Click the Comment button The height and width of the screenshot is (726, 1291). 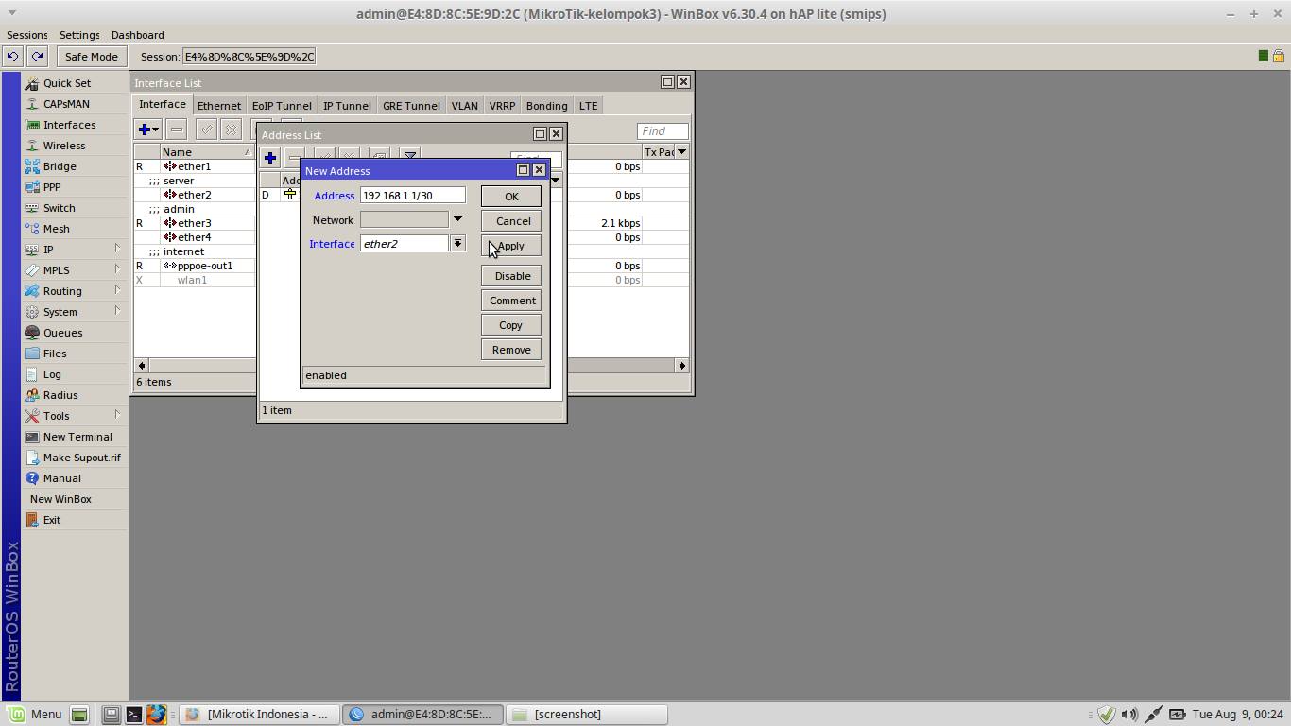point(511,301)
